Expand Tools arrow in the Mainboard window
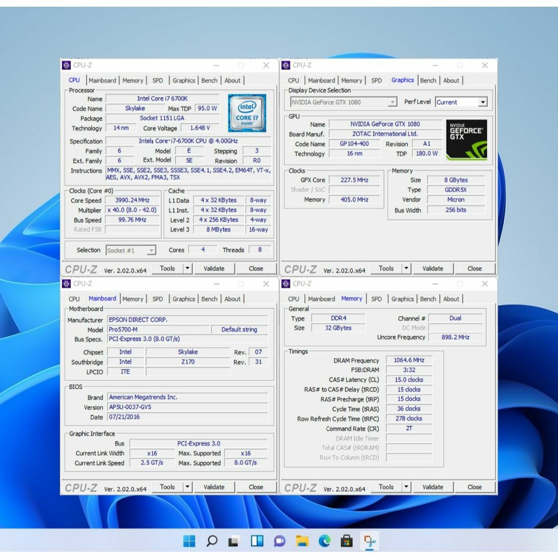This screenshot has width=558, height=558. click(188, 487)
